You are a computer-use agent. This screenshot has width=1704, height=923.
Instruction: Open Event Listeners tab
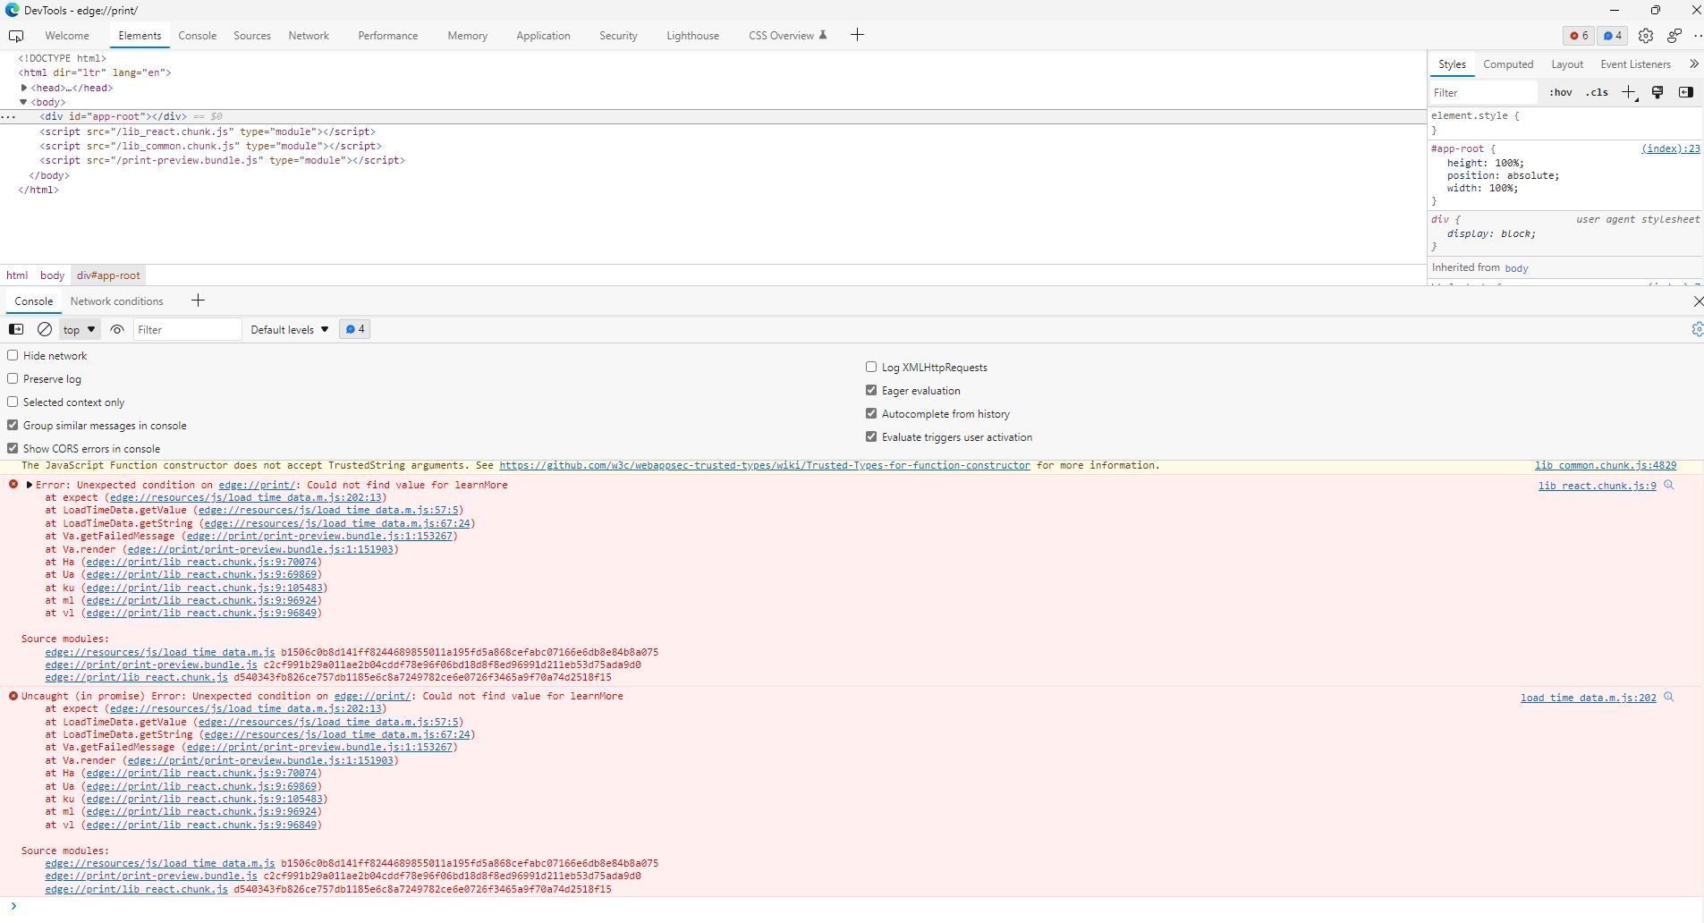coord(1635,64)
